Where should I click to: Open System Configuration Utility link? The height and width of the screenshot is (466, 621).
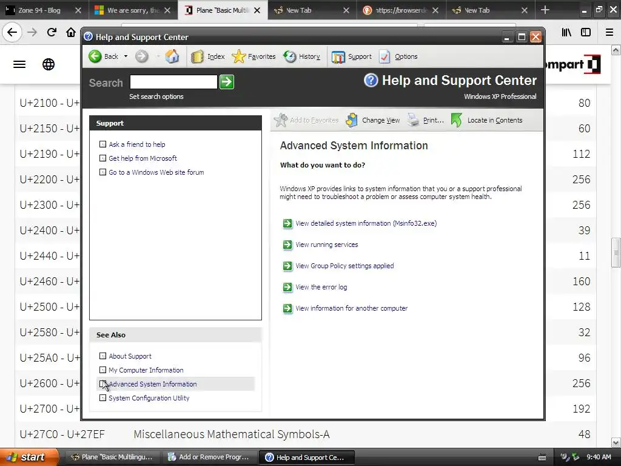149,398
